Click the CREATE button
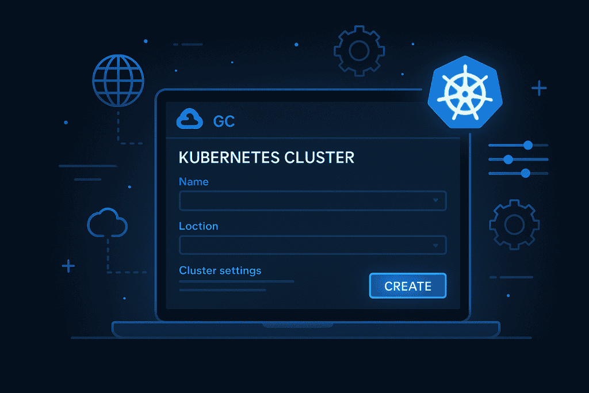This screenshot has width=589, height=393. (x=408, y=286)
